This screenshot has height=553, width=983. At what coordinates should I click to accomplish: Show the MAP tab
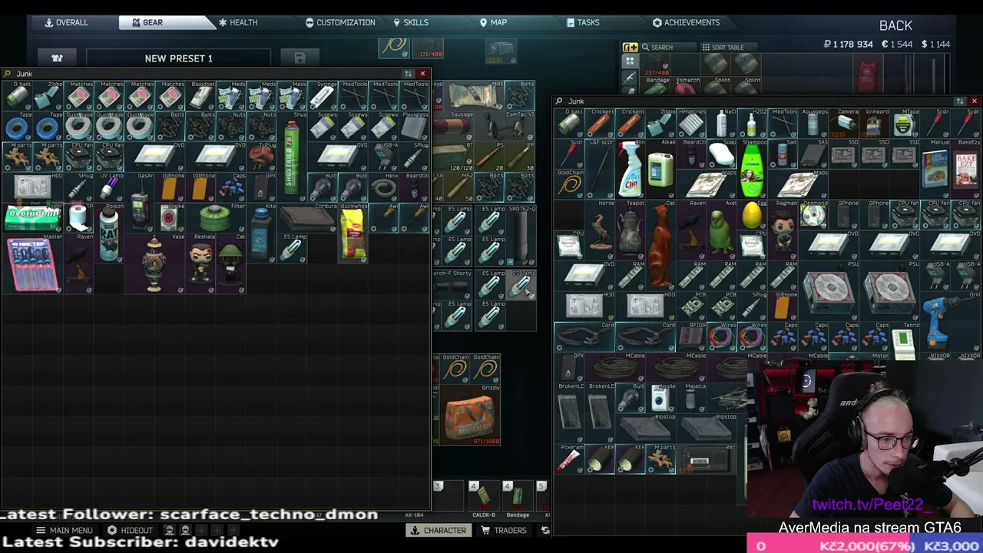[493, 22]
